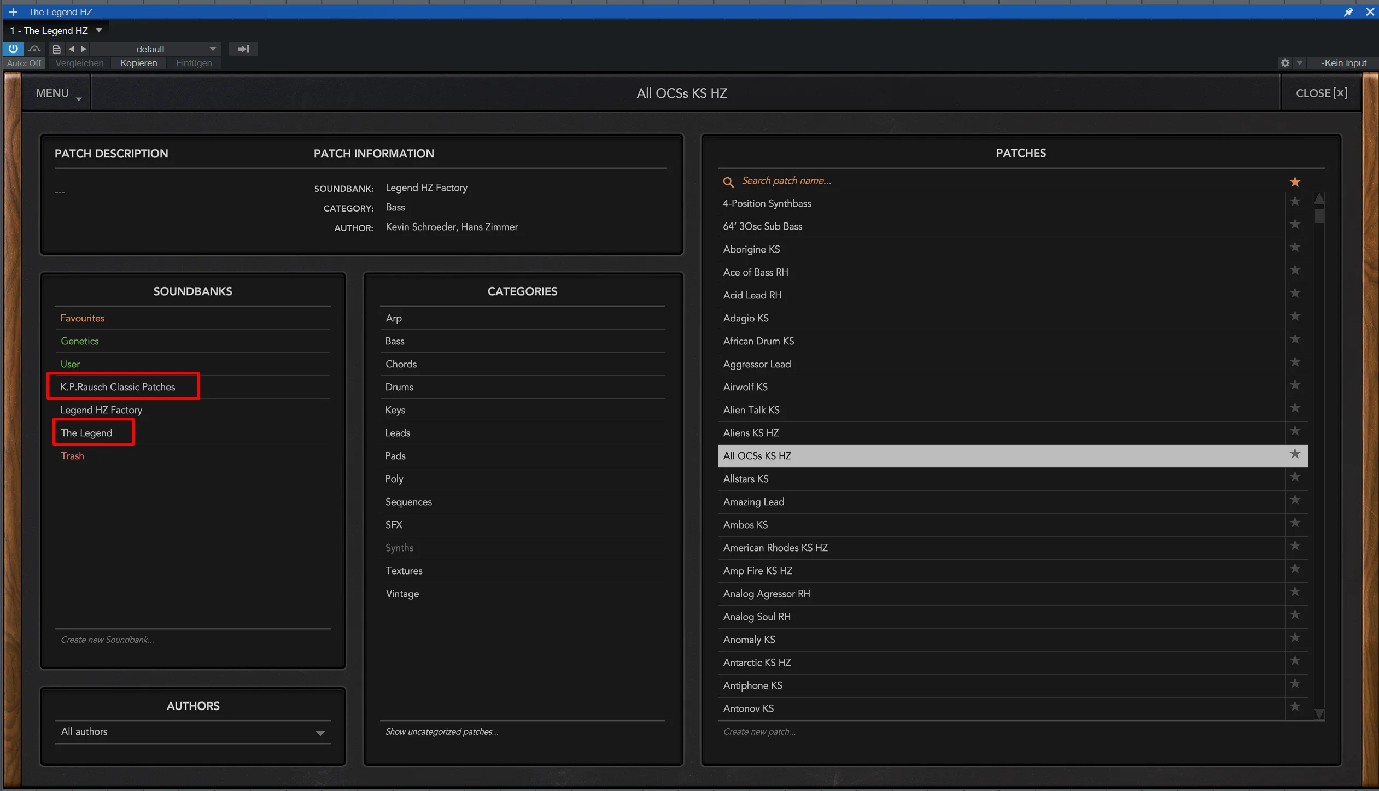This screenshot has height=791, width=1379.
Task: Click the sidechain arrow-to-bar icon
Action: click(x=243, y=49)
